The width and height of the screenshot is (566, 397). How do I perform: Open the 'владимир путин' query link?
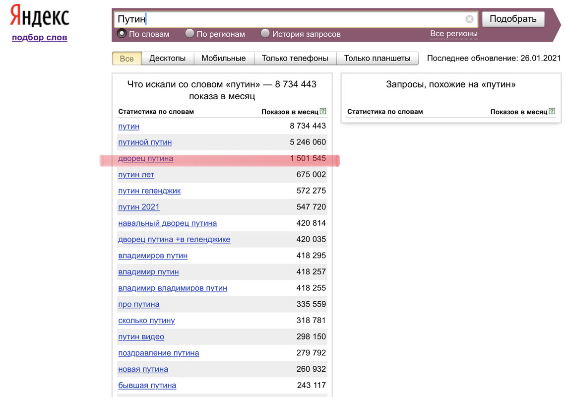coord(149,272)
